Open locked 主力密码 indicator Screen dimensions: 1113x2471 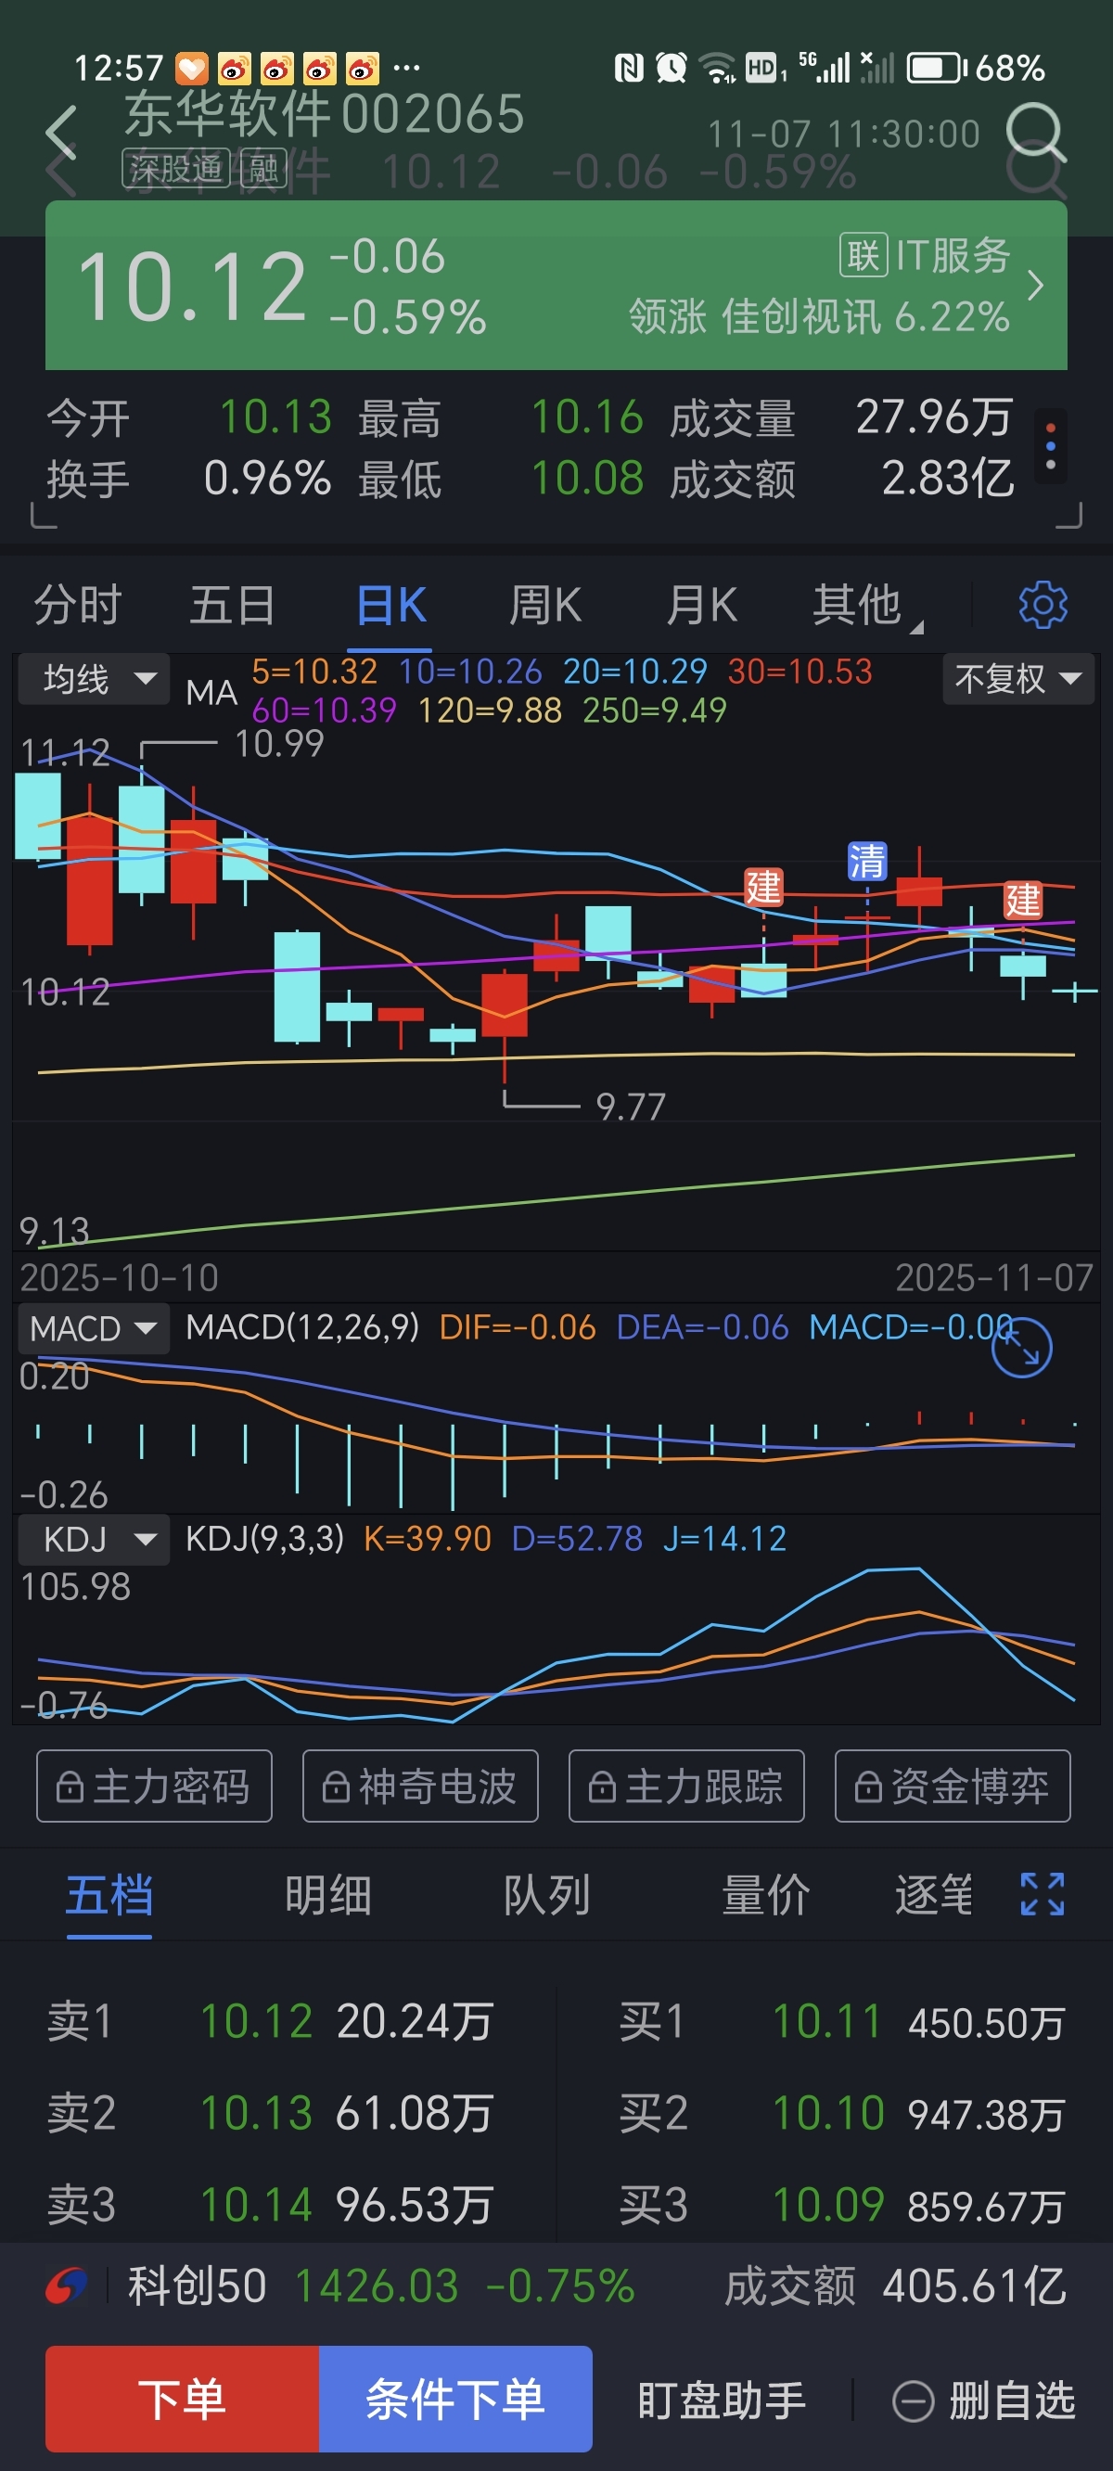[x=155, y=1786]
